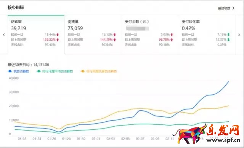
Task: Click the blue line's peak at chart right end
Action: [x=228, y=81]
